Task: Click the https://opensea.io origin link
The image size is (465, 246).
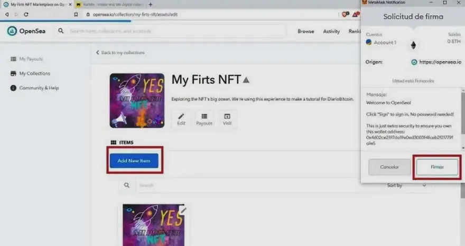Action: click(x=440, y=62)
